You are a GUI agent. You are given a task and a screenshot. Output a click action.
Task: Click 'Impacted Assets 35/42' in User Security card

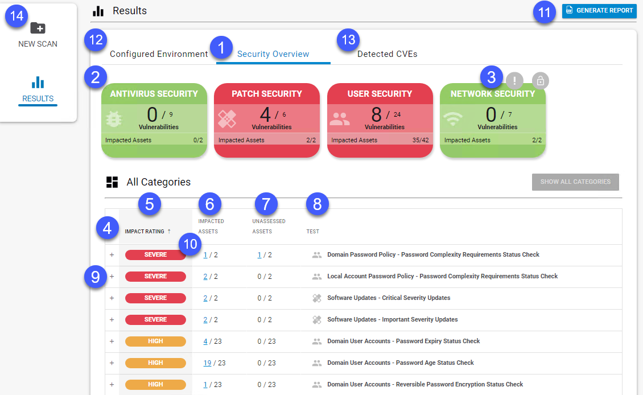click(380, 140)
